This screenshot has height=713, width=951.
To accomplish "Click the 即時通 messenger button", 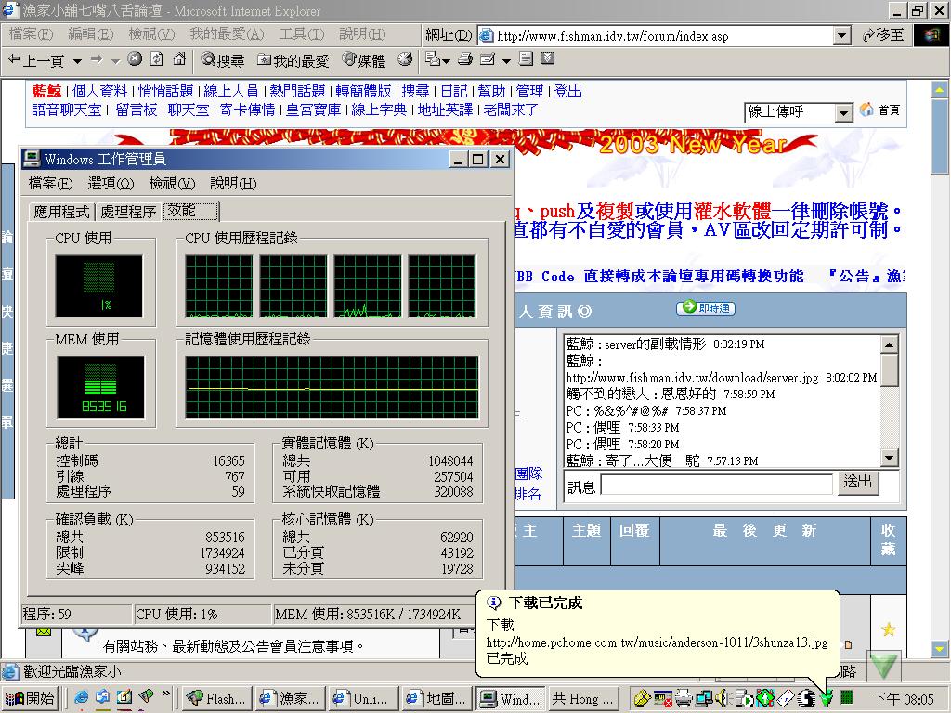I will [x=706, y=307].
